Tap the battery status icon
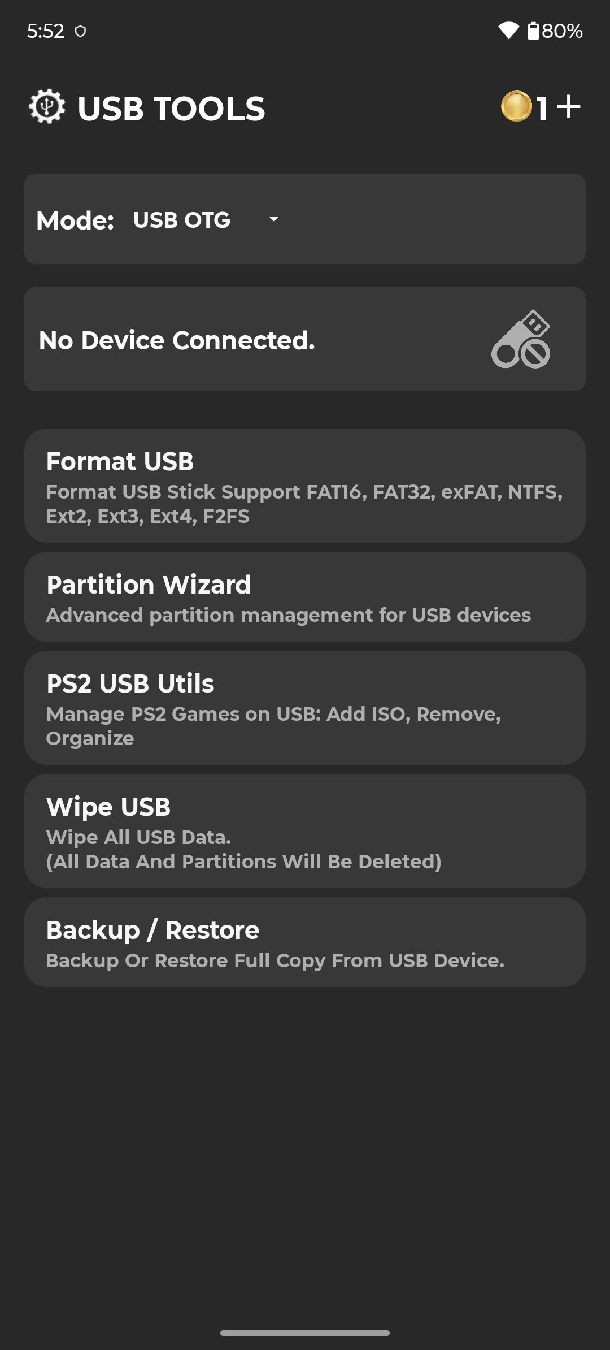Viewport: 610px width, 1350px height. point(533,31)
